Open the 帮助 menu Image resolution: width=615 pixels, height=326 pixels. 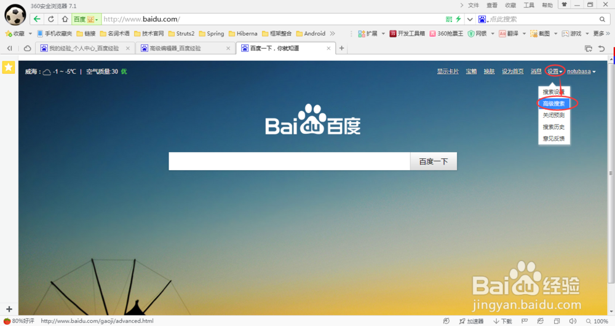coord(547,5)
